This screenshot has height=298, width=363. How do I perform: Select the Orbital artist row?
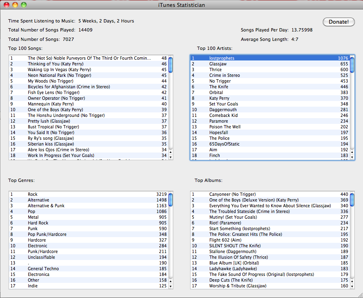(270, 92)
